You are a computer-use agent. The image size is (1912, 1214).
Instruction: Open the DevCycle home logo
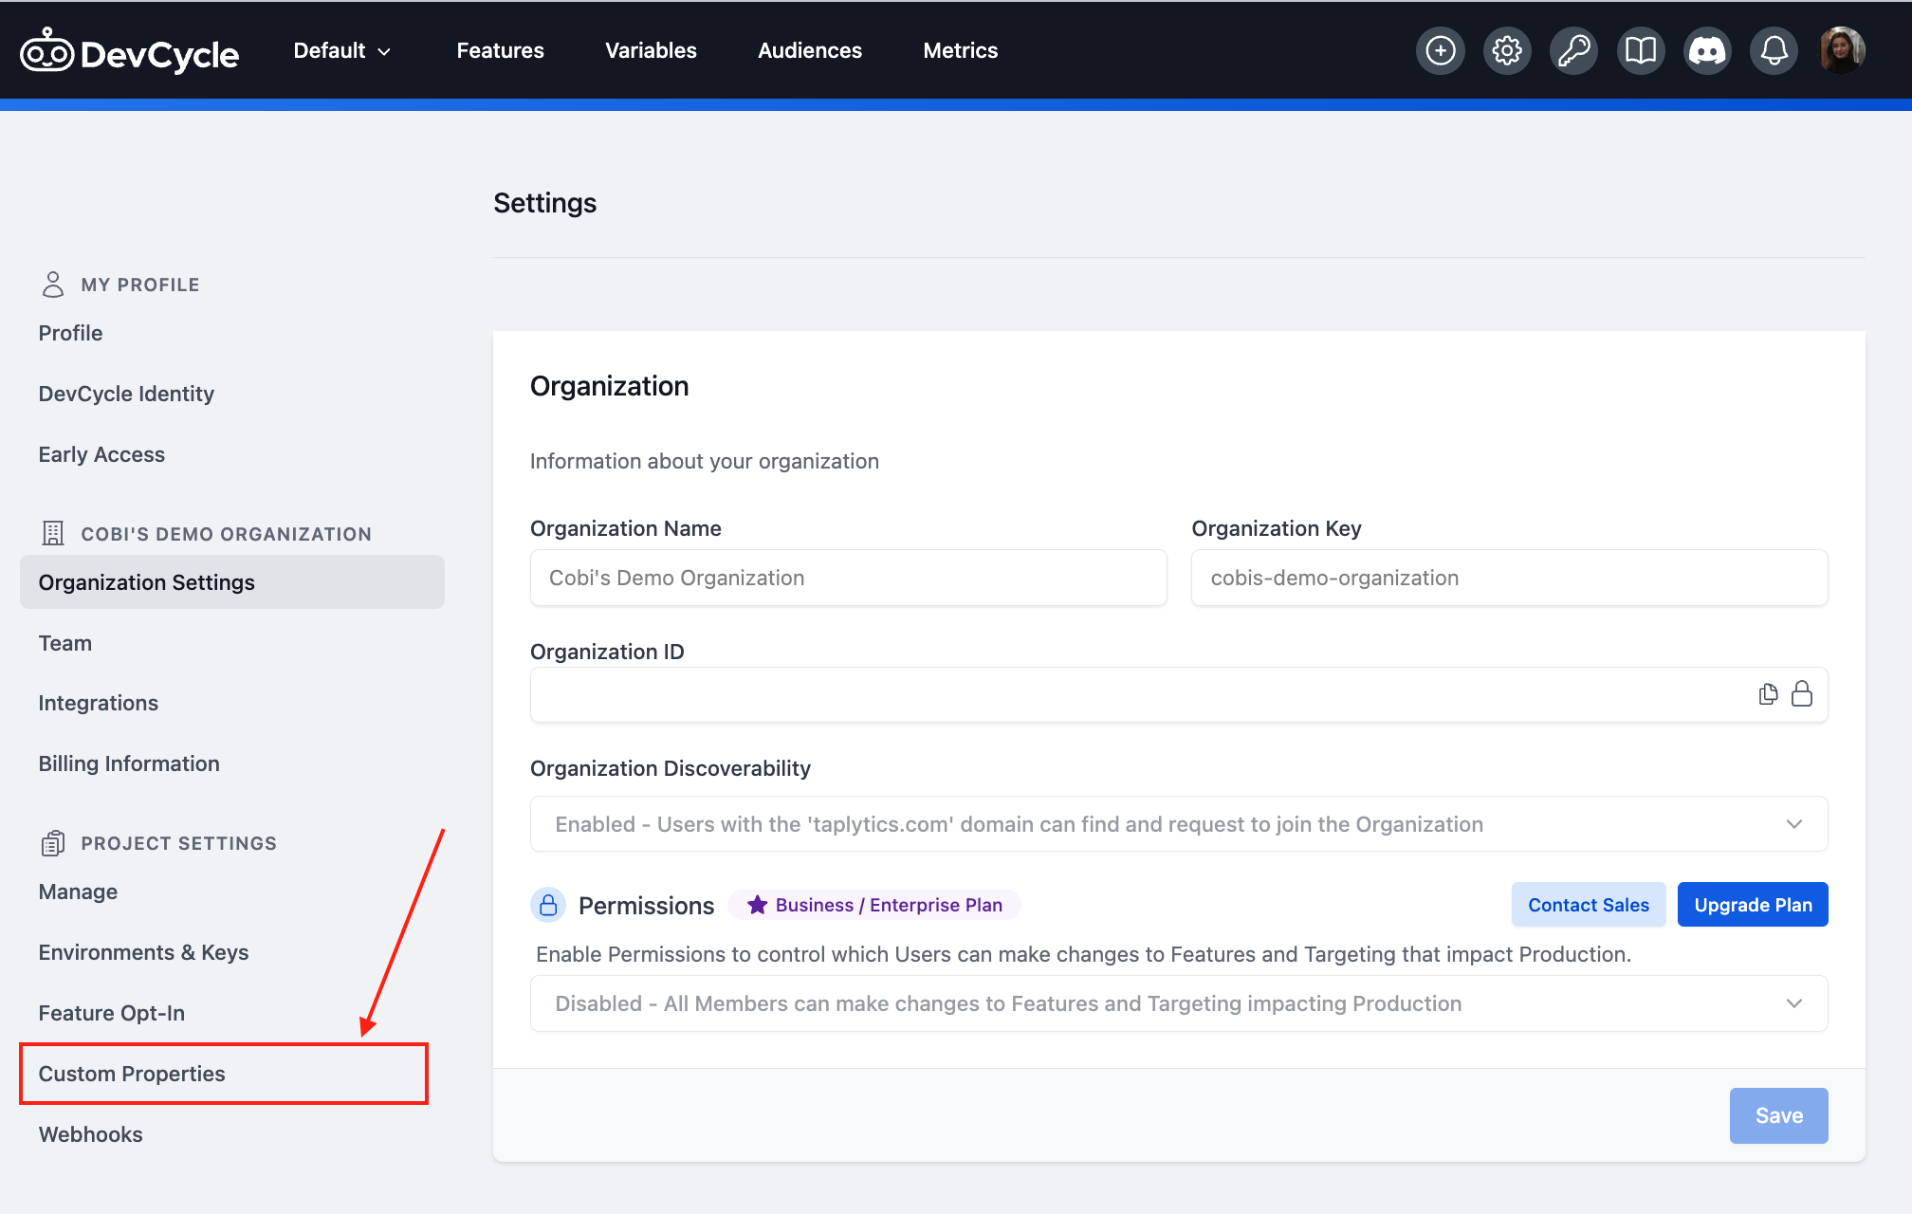point(129,50)
